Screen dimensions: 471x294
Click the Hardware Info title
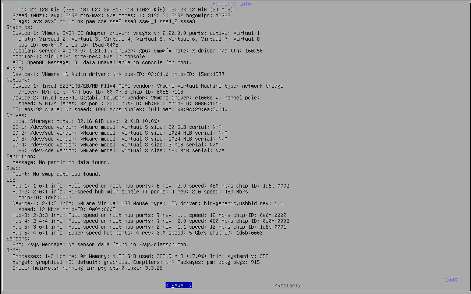231,3
